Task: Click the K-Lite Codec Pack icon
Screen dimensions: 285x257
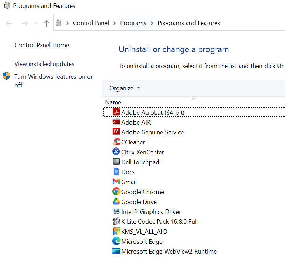Action: coord(116,221)
